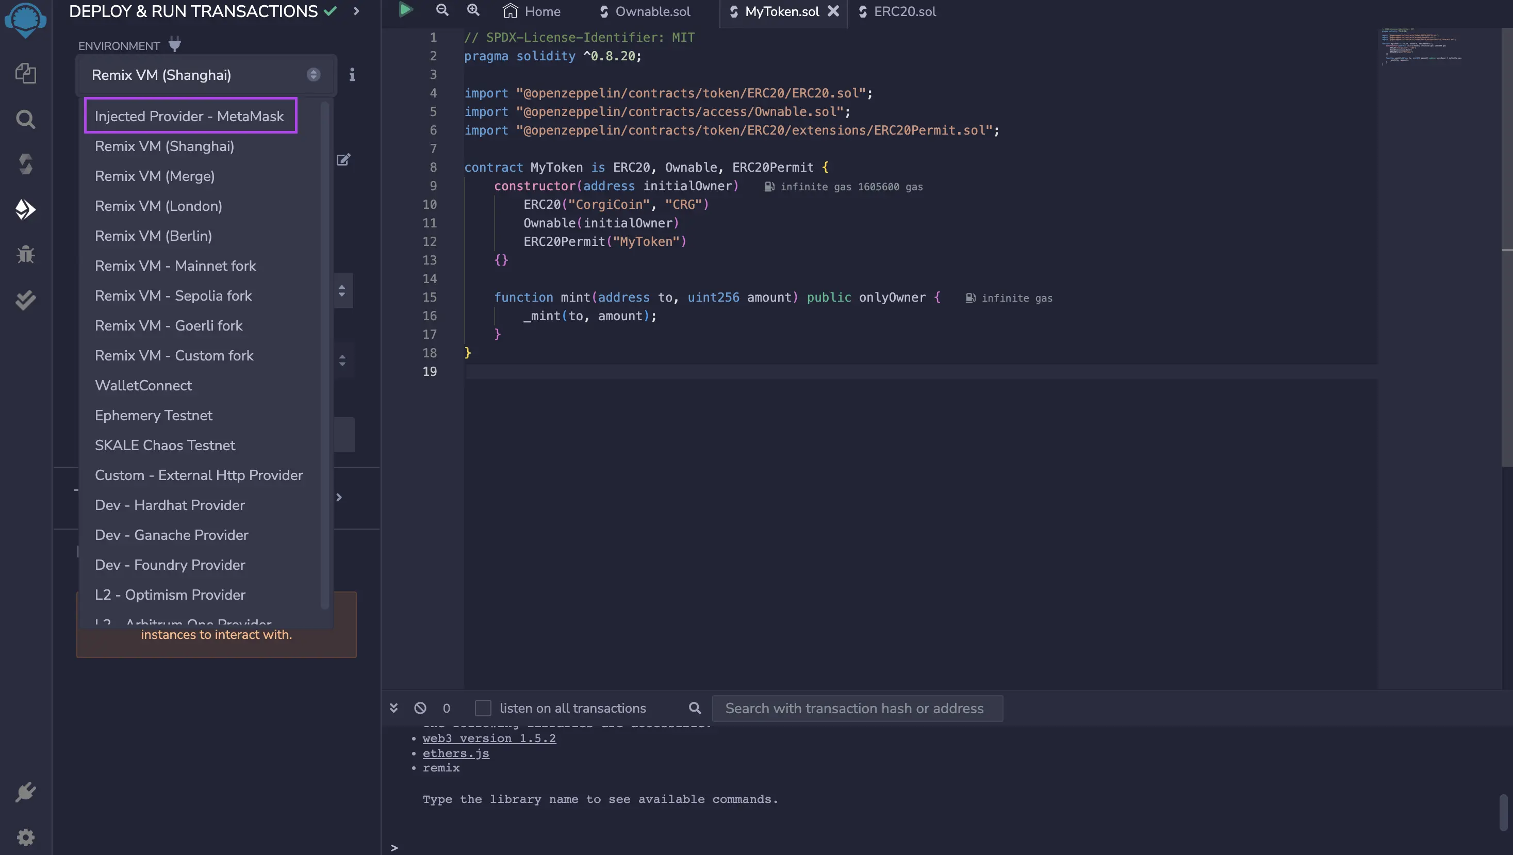This screenshot has height=855, width=1513.
Task: Open the ethers.js link in terminal
Action: coord(456,753)
